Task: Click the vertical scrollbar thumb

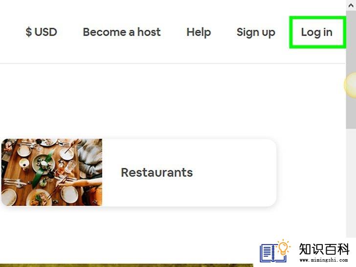Action: [351, 69]
